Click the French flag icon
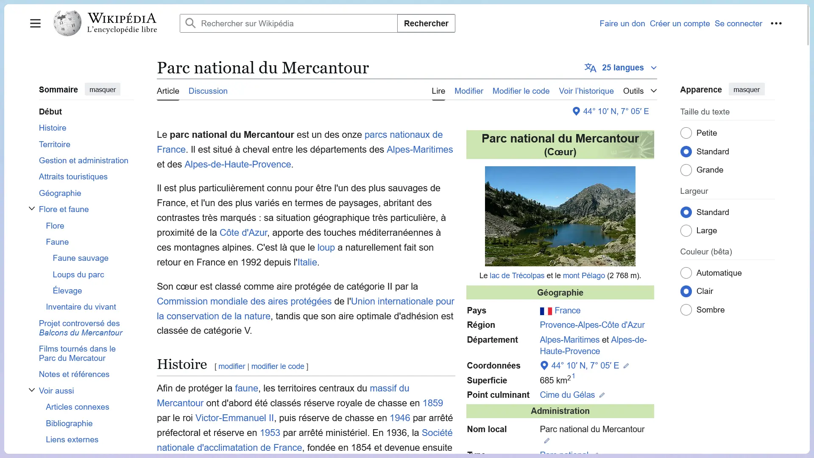The width and height of the screenshot is (814, 458). pyautogui.click(x=546, y=311)
